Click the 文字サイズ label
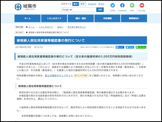The image size is (162, 122). [66, 4]
